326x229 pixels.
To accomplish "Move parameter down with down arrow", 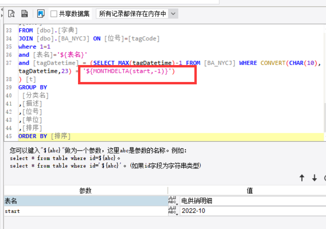I will coord(314,178).
